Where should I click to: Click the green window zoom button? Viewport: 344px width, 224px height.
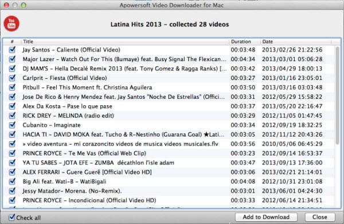click(24, 5)
